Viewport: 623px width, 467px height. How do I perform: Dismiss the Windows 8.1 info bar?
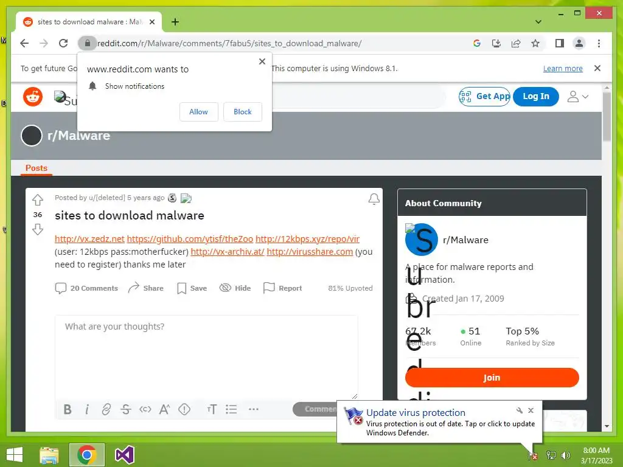coord(597,68)
